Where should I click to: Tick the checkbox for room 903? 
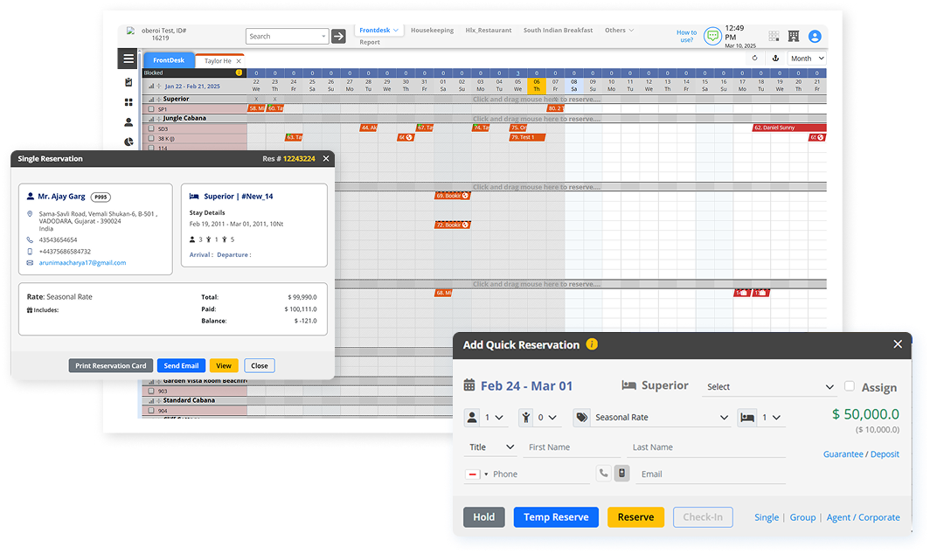[x=150, y=391]
